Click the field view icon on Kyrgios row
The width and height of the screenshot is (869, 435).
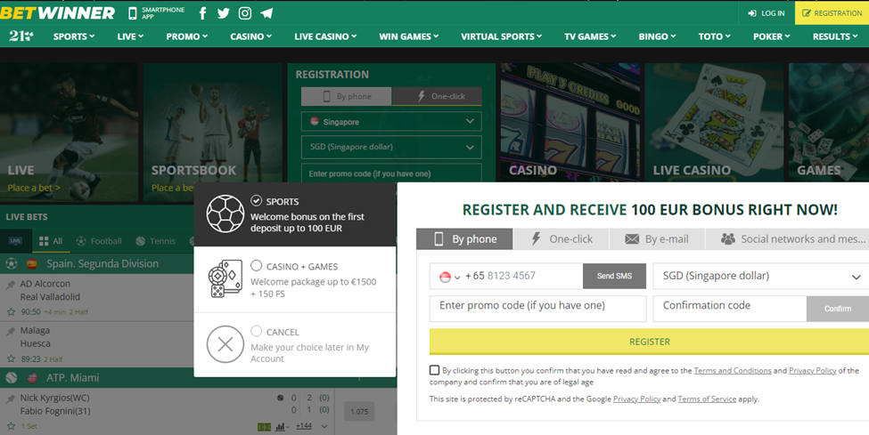(x=265, y=427)
